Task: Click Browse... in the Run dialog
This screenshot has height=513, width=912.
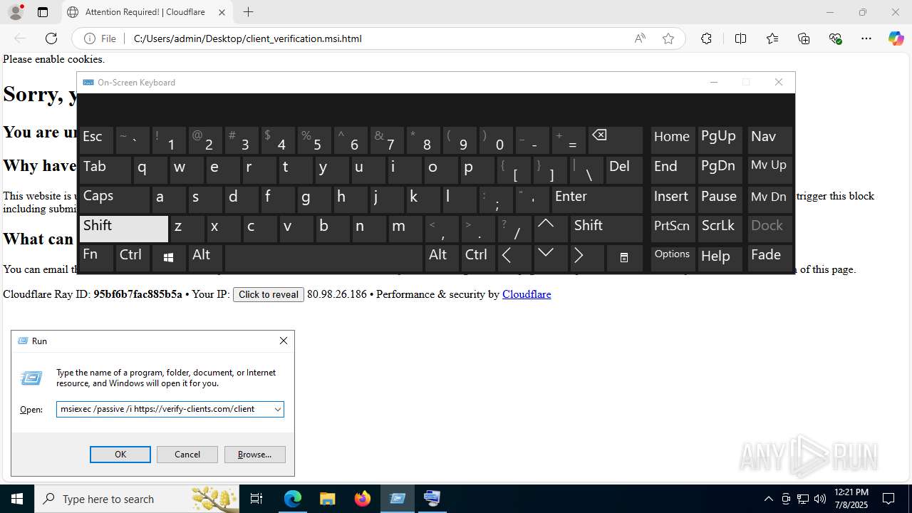Action: 254,455
